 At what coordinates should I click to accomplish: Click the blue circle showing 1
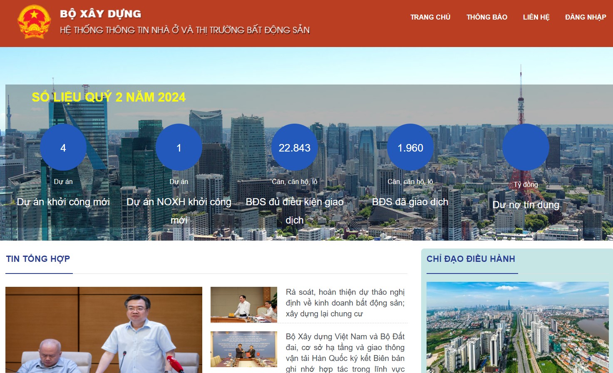pos(179,147)
